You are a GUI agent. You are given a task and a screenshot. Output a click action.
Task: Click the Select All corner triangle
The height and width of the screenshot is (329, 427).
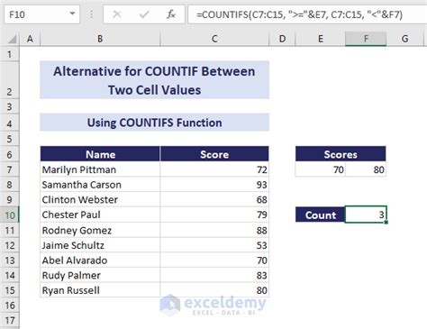[12, 39]
